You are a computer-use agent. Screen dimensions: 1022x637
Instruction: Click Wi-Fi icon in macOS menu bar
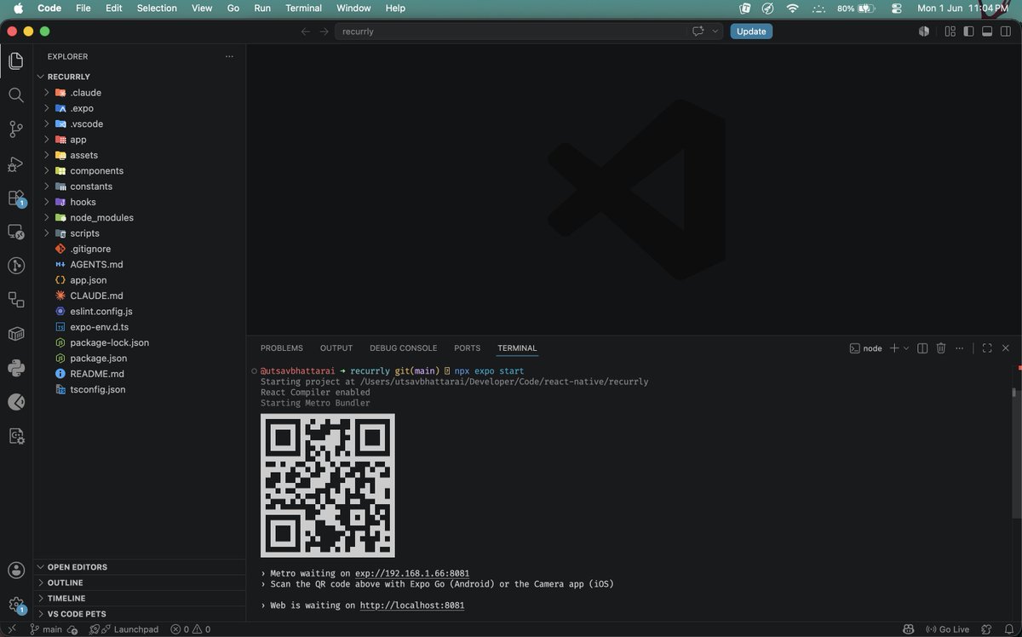point(793,9)
